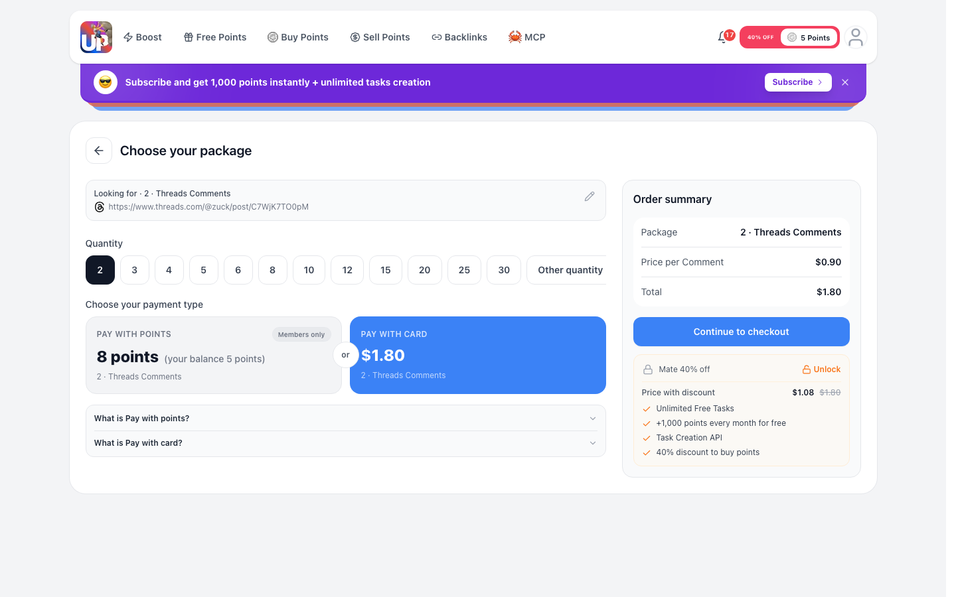Click the UP site logo
Screen dimensions: 956x597
click(96, 37)
